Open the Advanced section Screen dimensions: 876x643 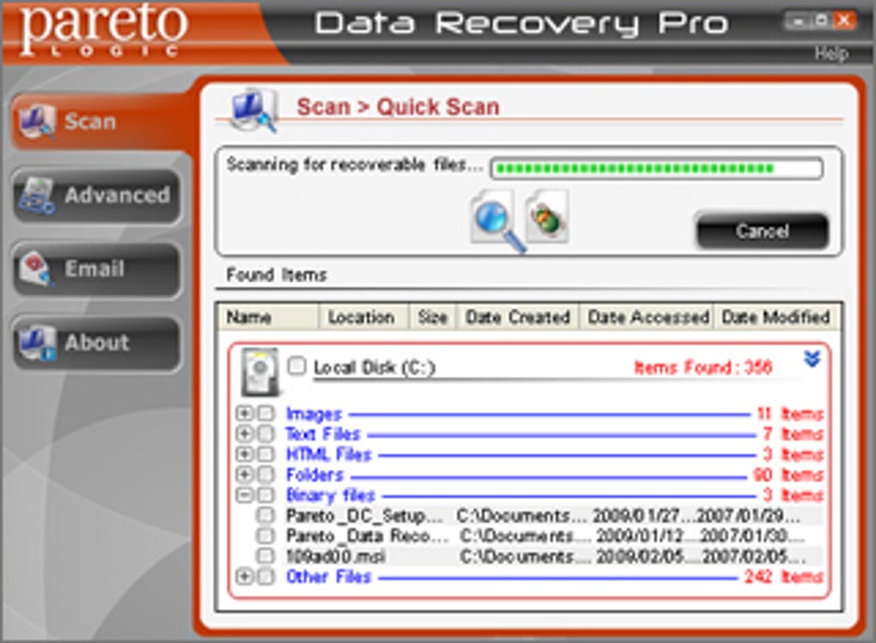[97, 196]
